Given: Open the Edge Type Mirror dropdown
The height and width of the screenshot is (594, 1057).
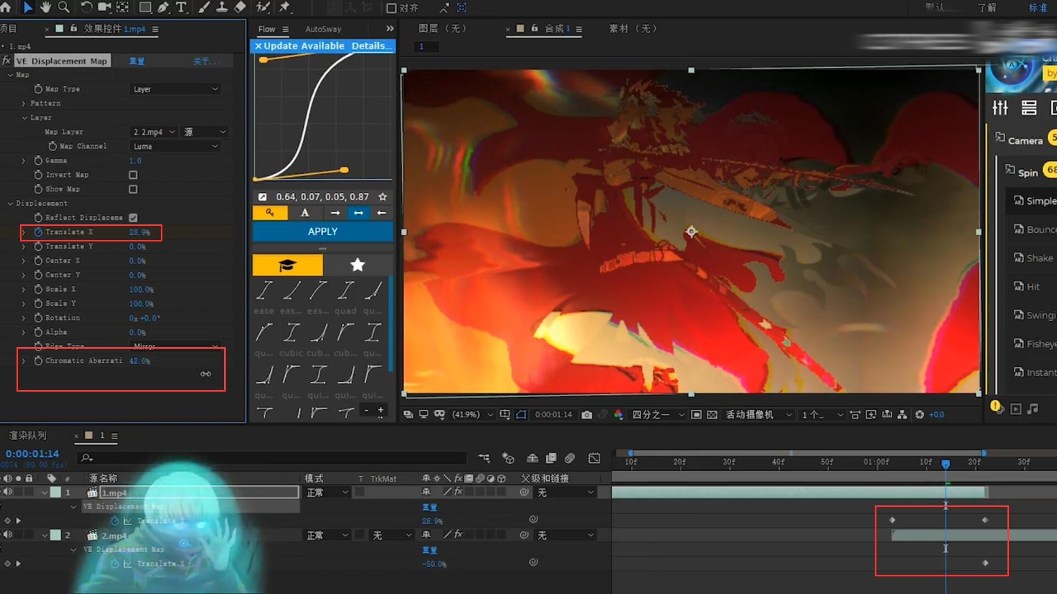Looking at the screenshot, I should click(176, 346).
